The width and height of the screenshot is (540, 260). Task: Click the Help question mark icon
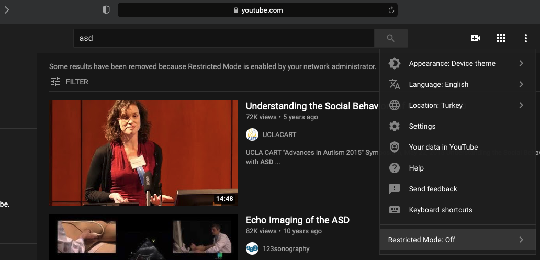395,168
